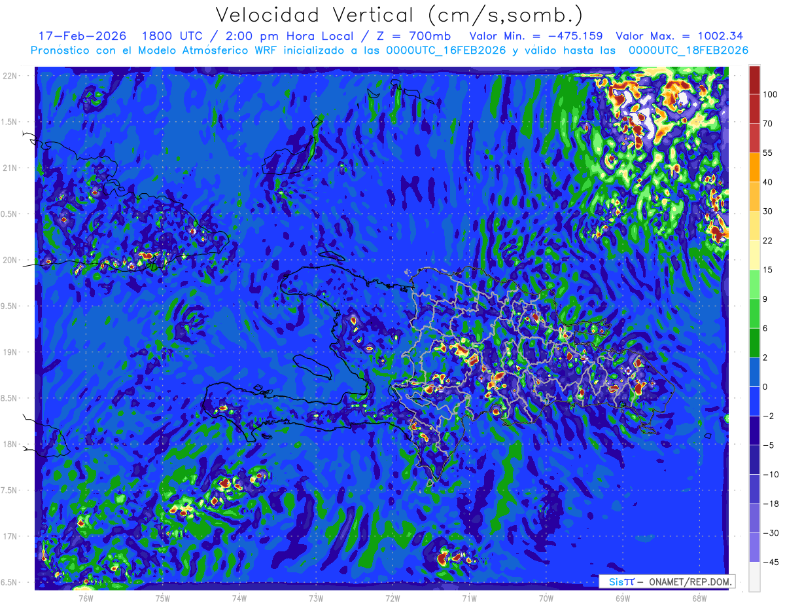Screen dimensions: 785x607
Task: Click the '1.5N' latitude label
Action: tap(10, 122)
